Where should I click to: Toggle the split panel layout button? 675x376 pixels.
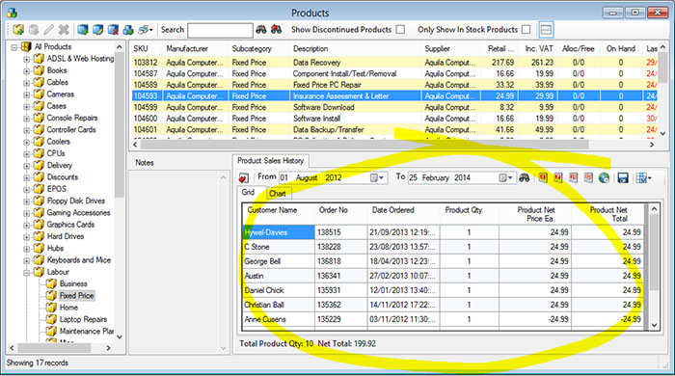tap(546, 30)
